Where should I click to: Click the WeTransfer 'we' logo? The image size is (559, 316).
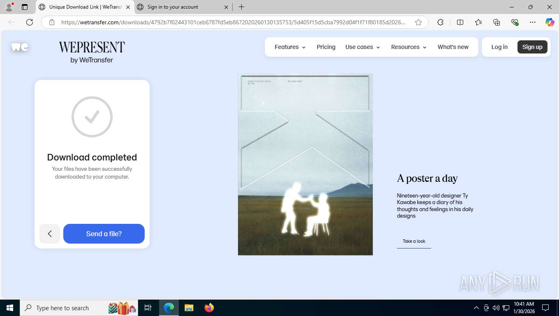click(x=20, y=47)
